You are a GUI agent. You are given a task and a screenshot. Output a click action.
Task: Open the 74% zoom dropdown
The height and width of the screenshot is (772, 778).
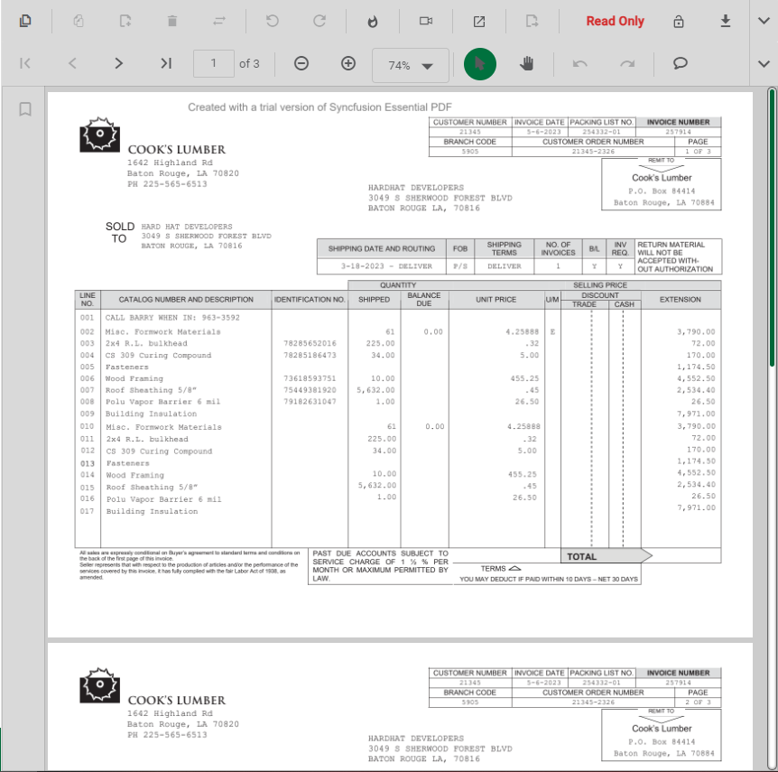click(x=411, y=65)
